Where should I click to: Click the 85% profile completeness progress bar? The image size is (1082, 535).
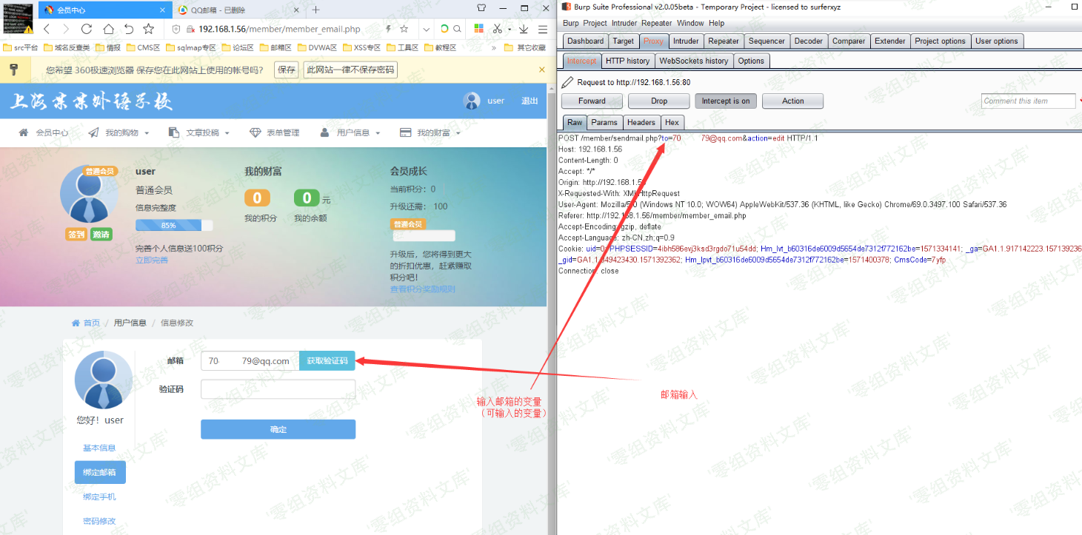coord(174,225)
